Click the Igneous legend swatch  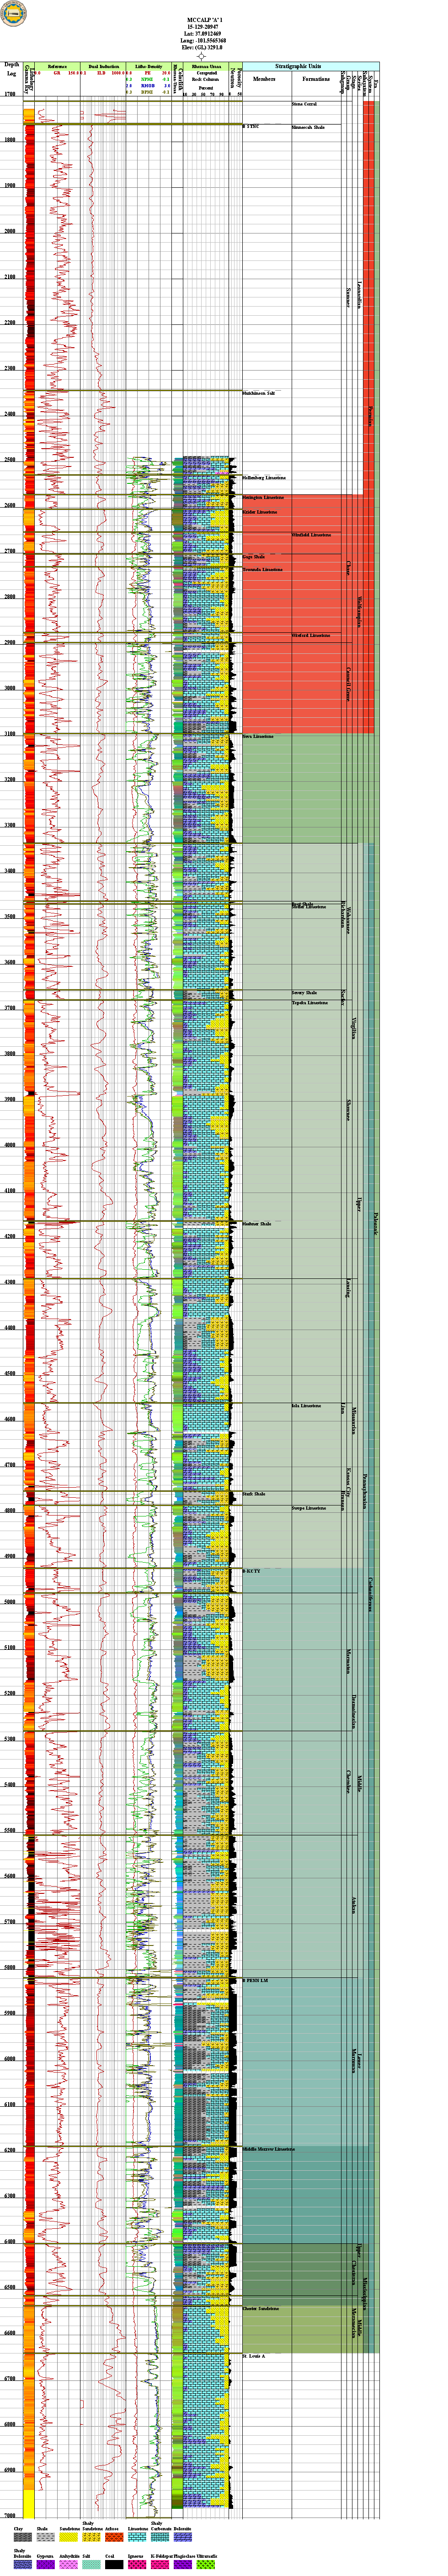tap(138, 2565)
